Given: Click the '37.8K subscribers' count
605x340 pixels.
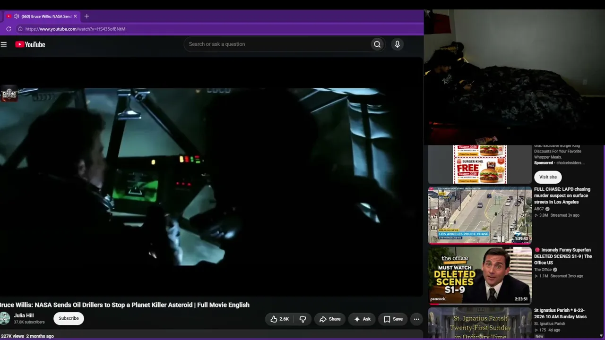Looking at the screenshot, I should 29,323.
